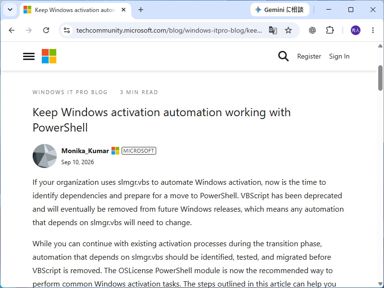Image resolution: width=384 pixels, height=288 pixels.
Task: Maximize the Chrome window
Action: [351, 10]
